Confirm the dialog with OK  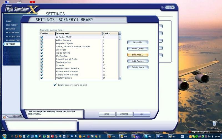(x=142, y=114)
